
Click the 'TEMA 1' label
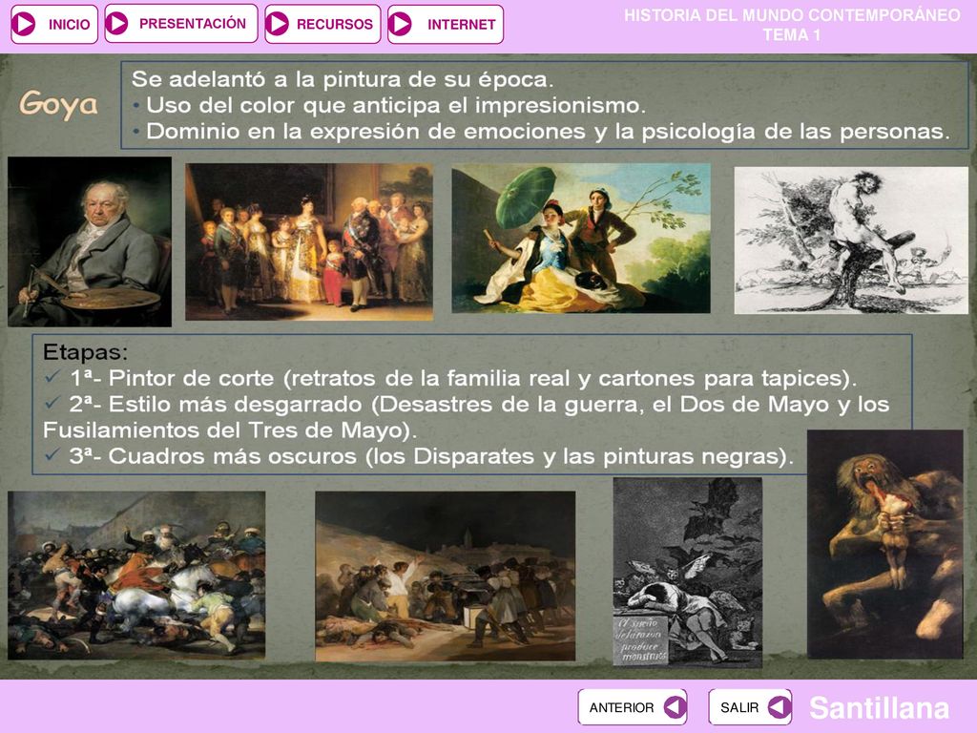792,35
